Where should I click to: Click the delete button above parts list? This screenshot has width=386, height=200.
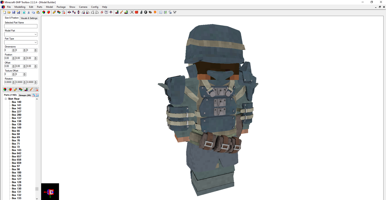click(x=36, y=89)
